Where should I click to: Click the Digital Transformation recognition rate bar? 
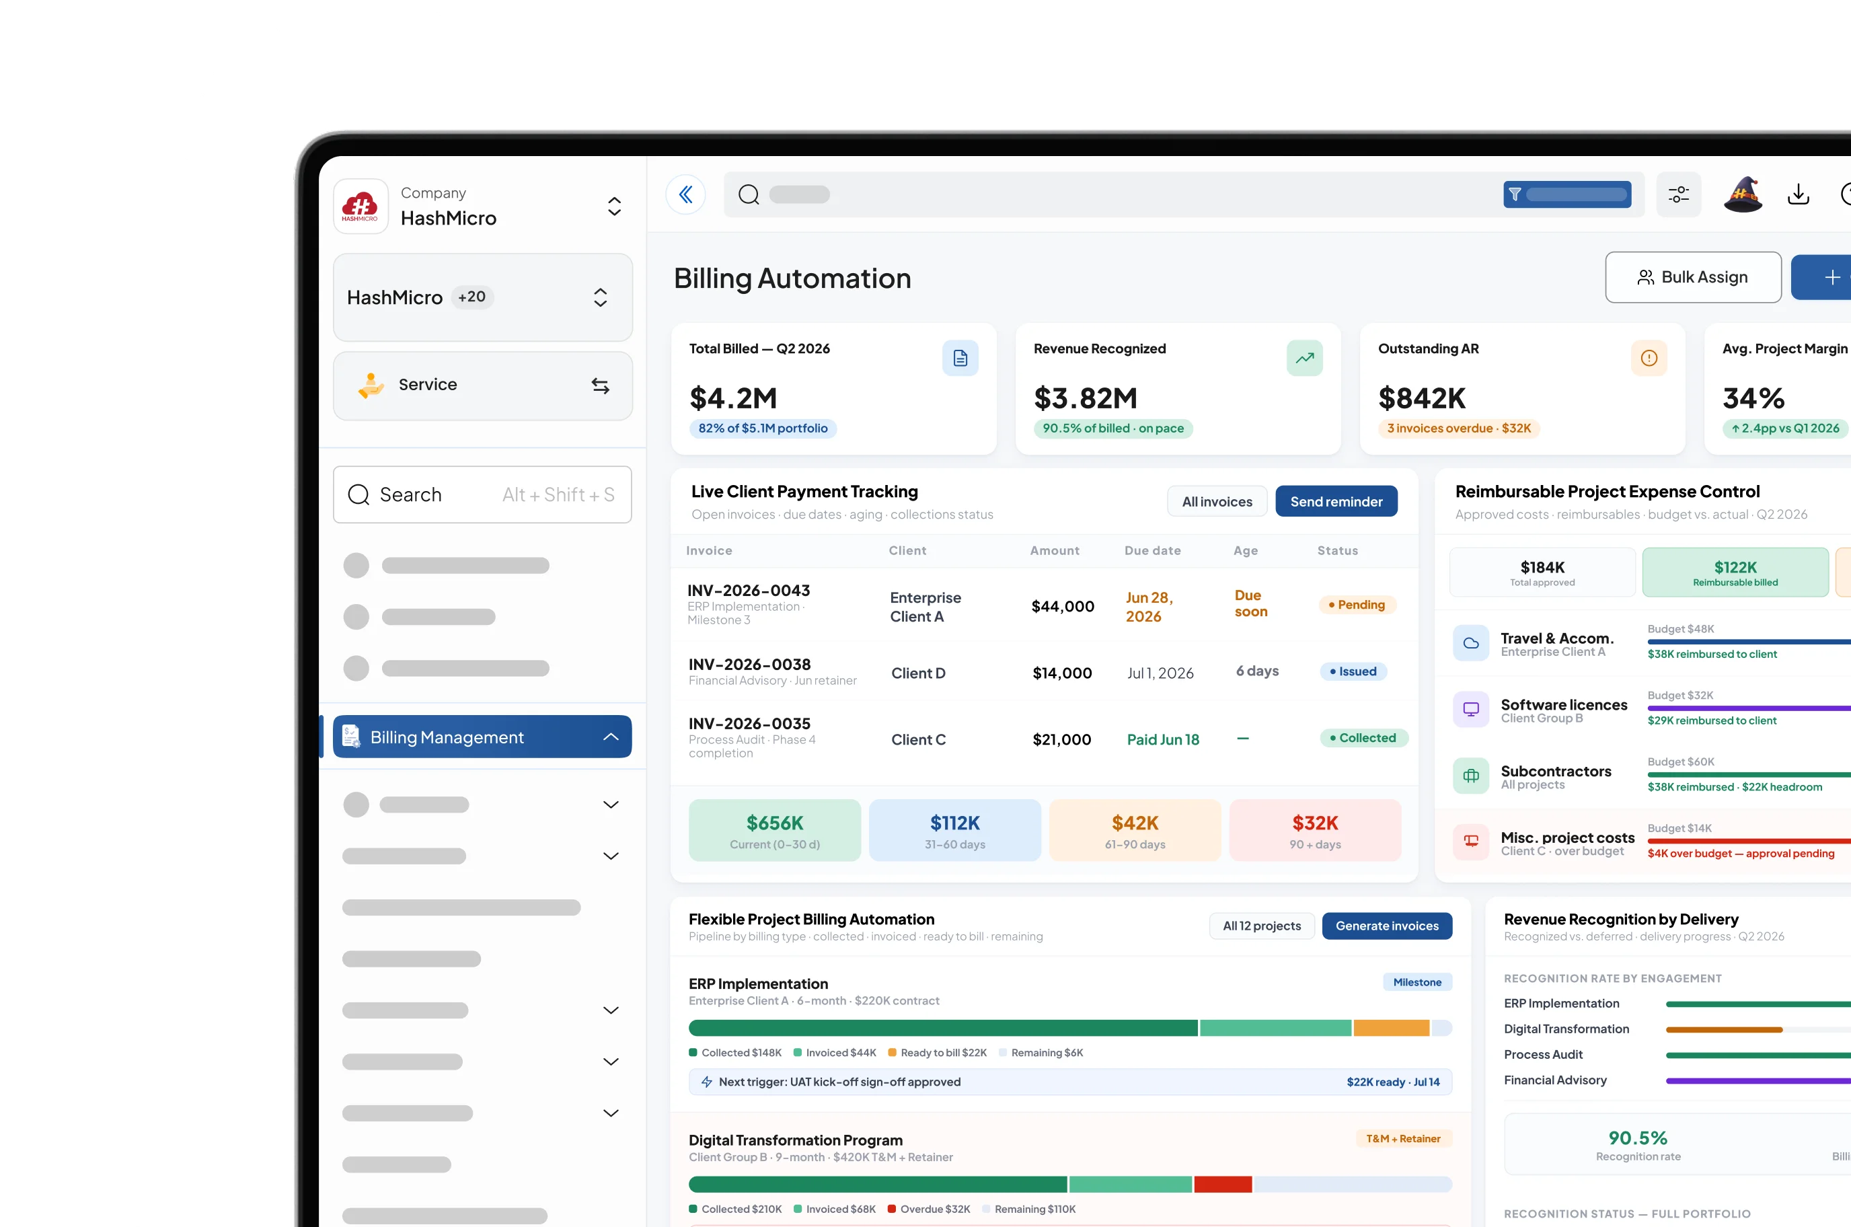point(1758,1030)
